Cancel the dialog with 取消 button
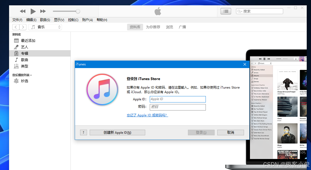 click(x=230, y=133)
